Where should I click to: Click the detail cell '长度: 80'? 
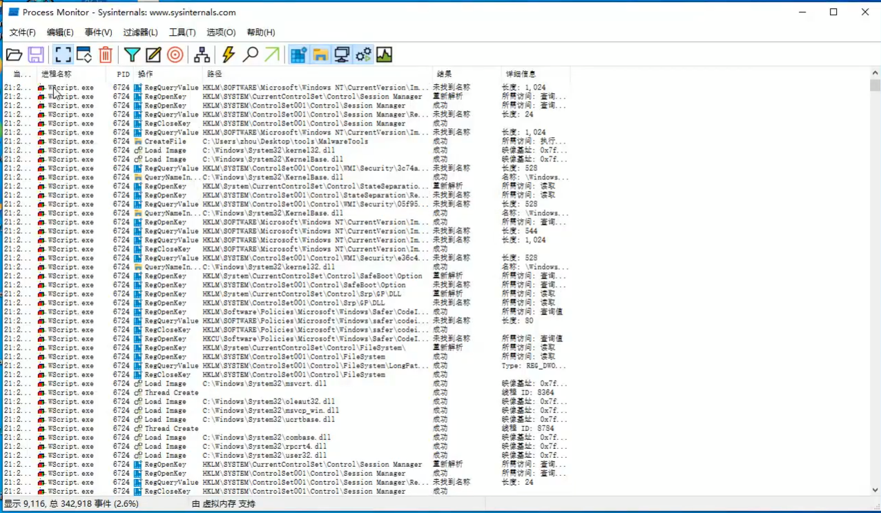pos(517,321)
